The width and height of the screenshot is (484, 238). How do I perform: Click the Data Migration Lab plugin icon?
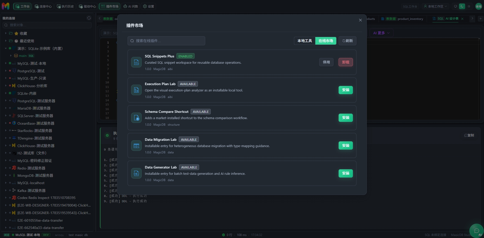[136, 146]
